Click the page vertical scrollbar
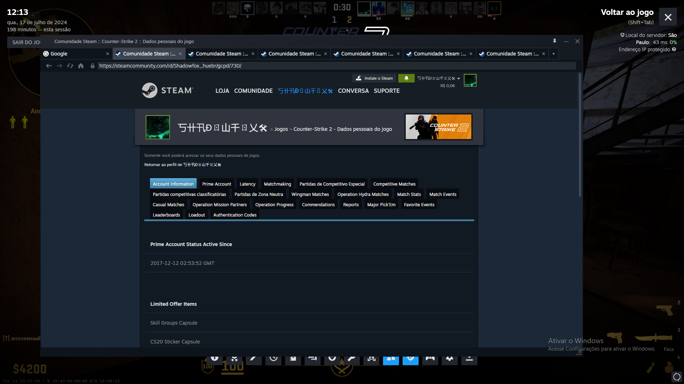The image size is (684, 384). point(580,135)
